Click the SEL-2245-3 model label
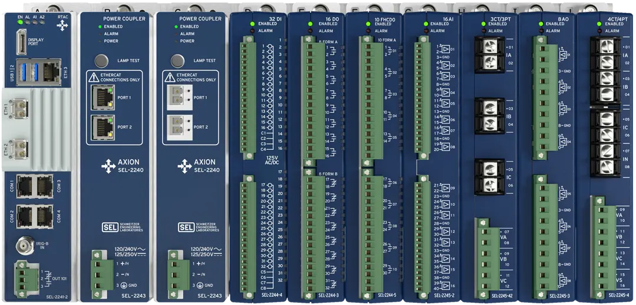The width and height of the screenshot is (636, 305). pyautogui.click(x=561, y=296)
